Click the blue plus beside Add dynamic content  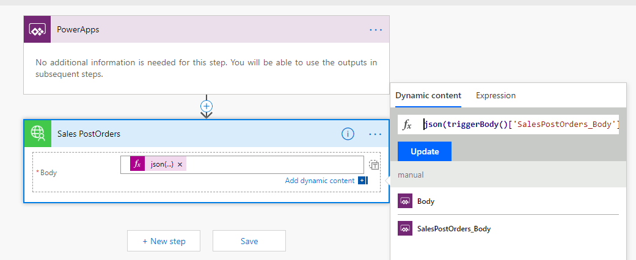click(362, 181)
